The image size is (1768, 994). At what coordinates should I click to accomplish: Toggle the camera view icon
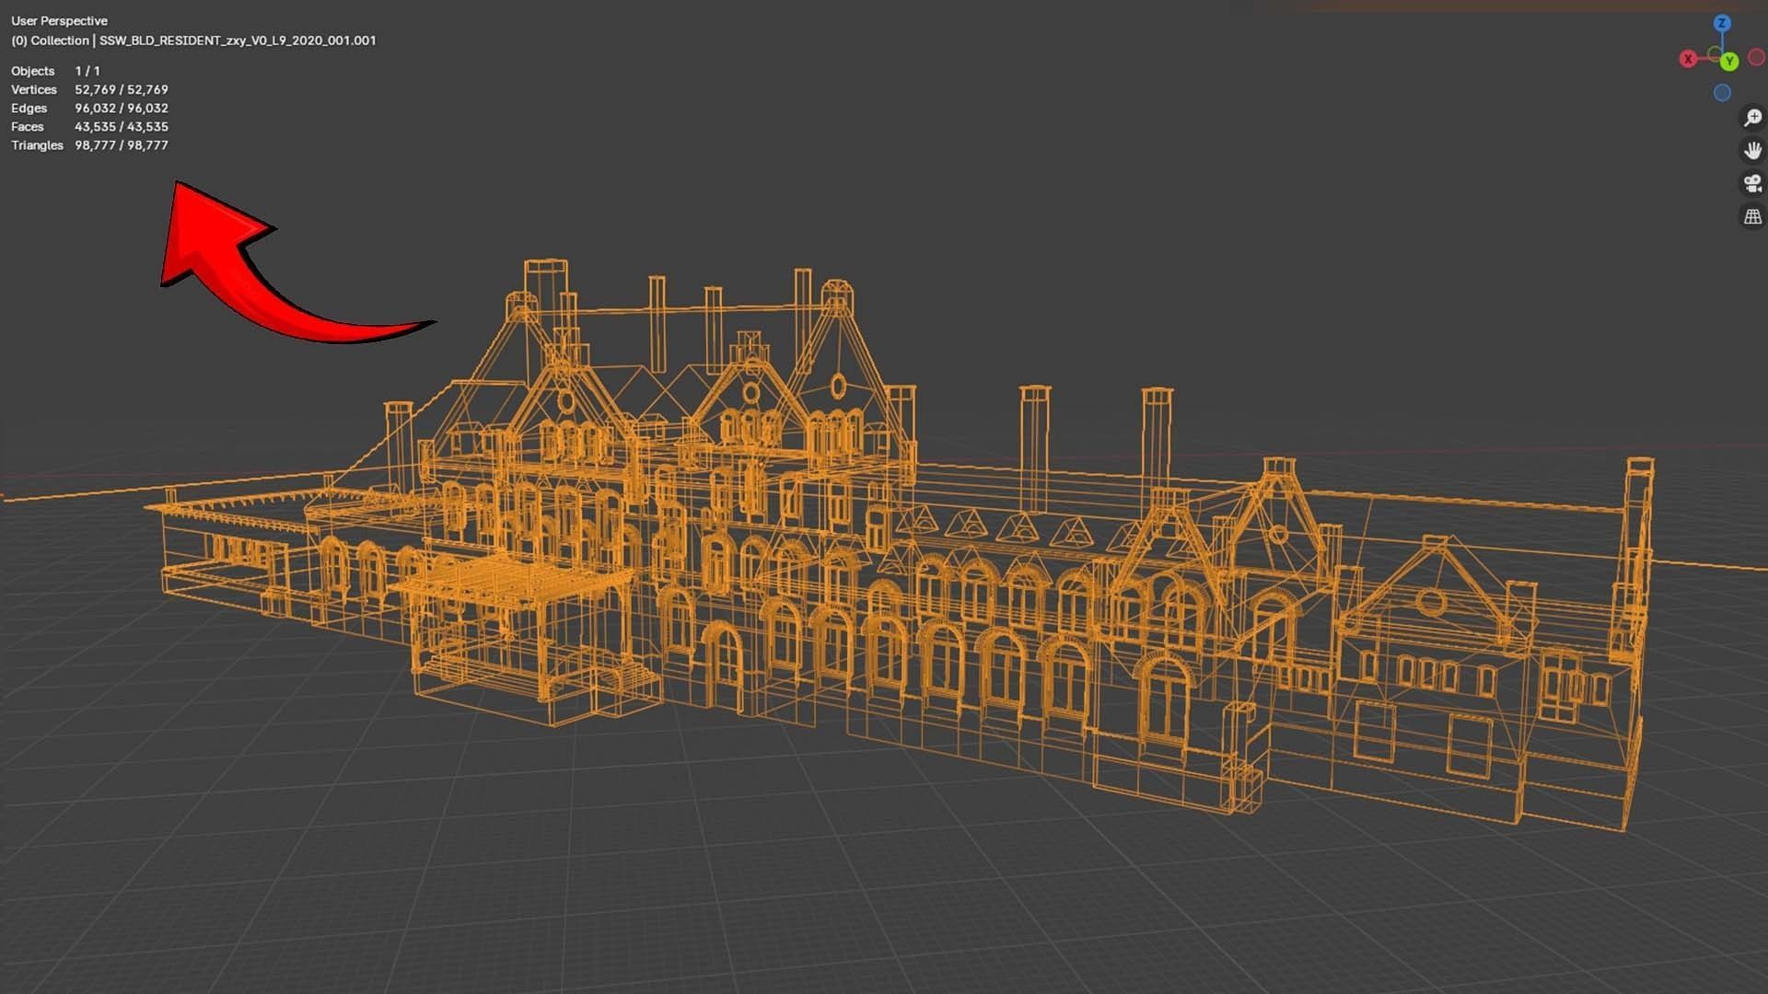click(x=1752, y=183)
